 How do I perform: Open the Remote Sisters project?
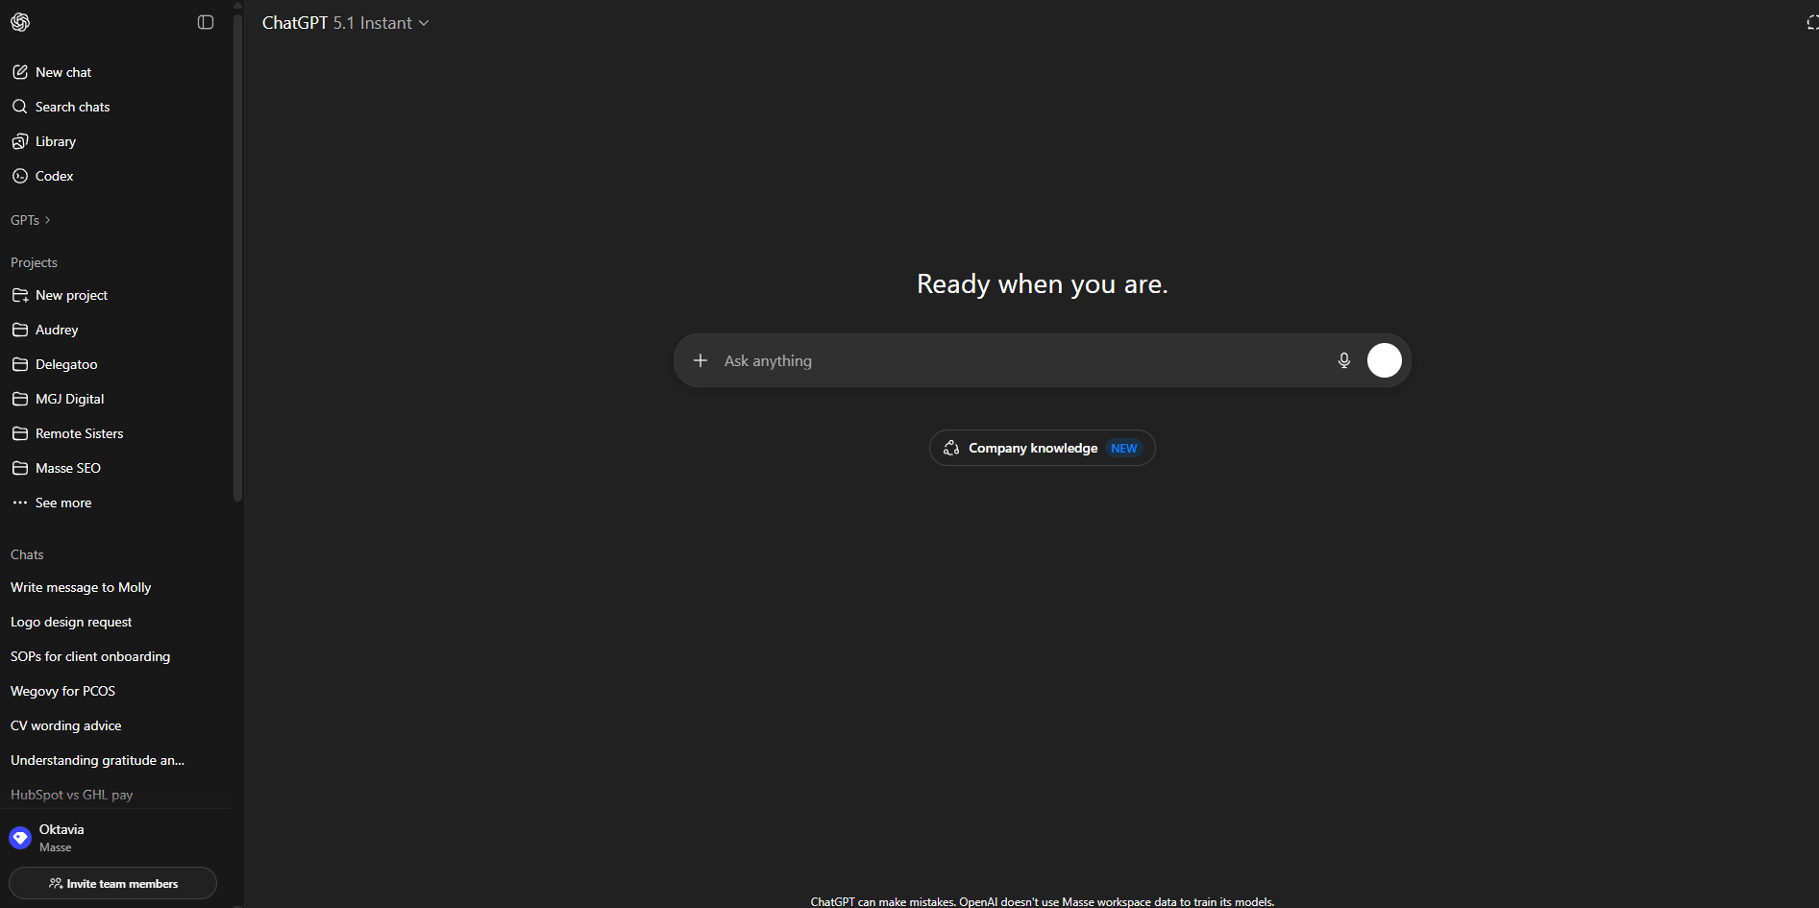point(115,433)
